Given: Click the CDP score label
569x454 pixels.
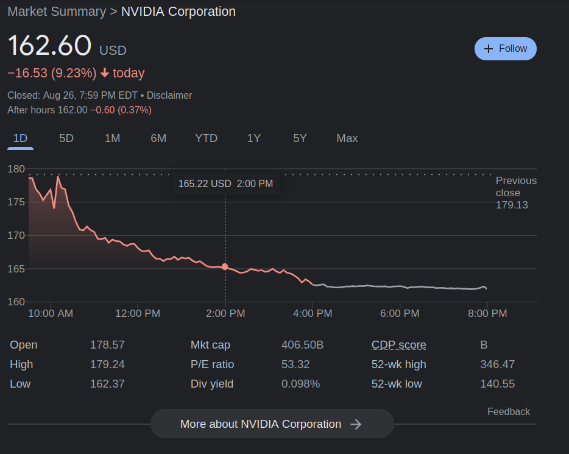Looking at the screenshot, I should click(x=398, y=345).
